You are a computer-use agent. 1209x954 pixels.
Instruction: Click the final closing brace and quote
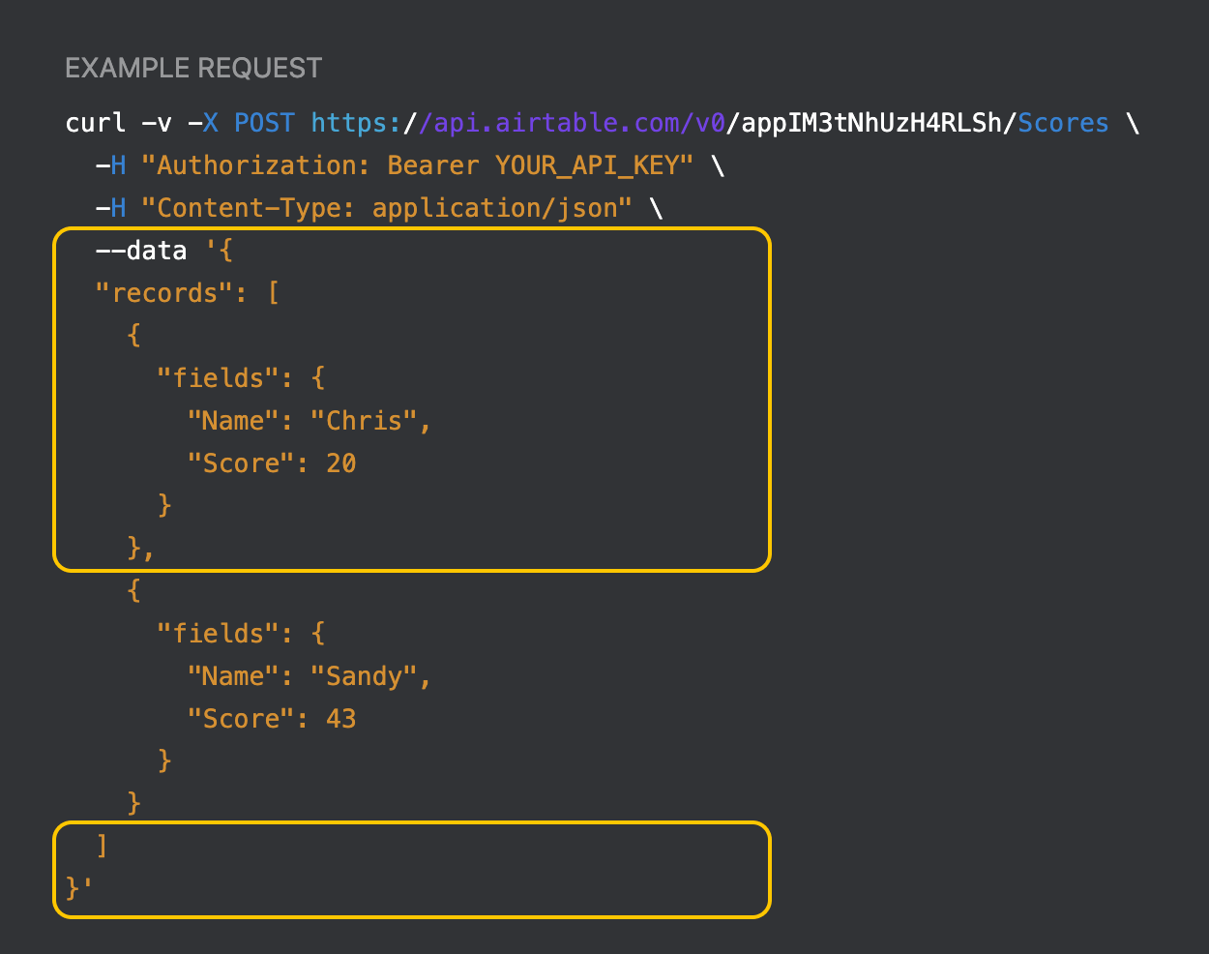[78, 888]
